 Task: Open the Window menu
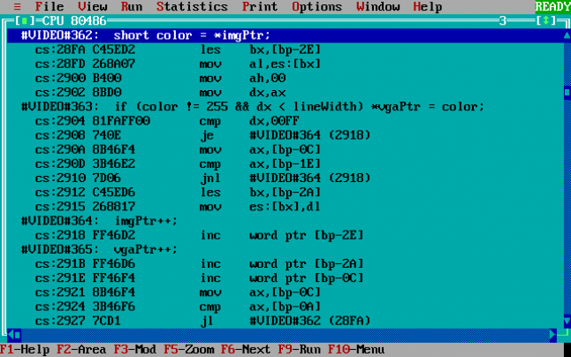coord(378,6)
